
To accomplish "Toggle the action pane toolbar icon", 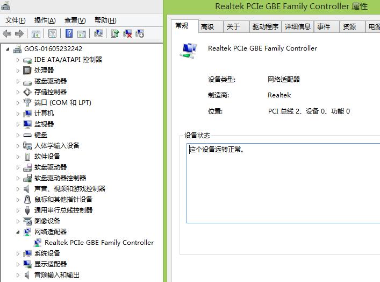I will (x=82, y=34).
